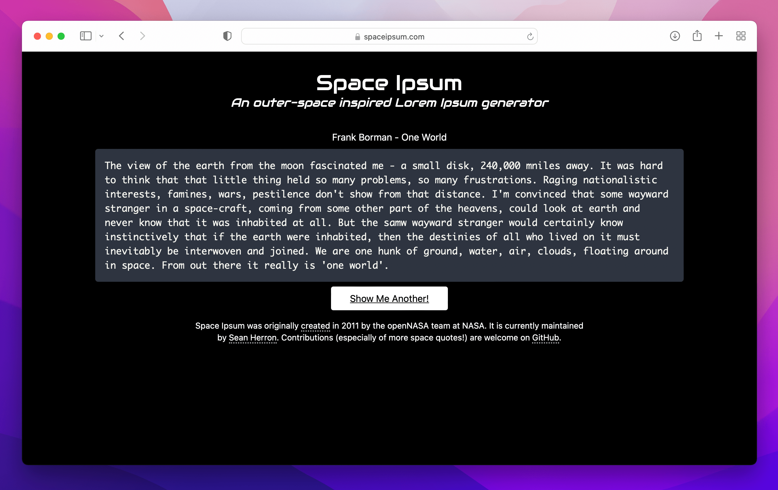Go back to the previous page
This screenshot has height=490, width=778.
point(122,36)
